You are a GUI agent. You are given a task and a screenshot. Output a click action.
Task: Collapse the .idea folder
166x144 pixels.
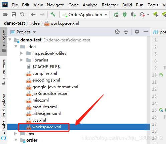[x=16, y=46]
